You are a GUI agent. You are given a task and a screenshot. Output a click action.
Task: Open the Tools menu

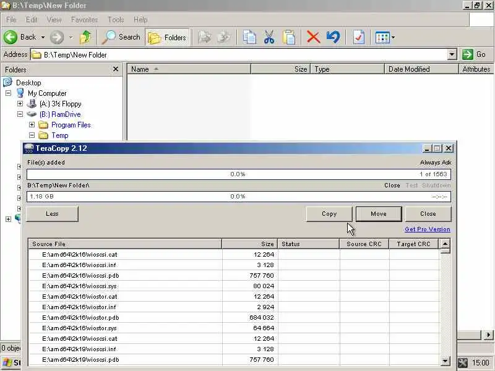pyautogui.click(x=116, y=20)
